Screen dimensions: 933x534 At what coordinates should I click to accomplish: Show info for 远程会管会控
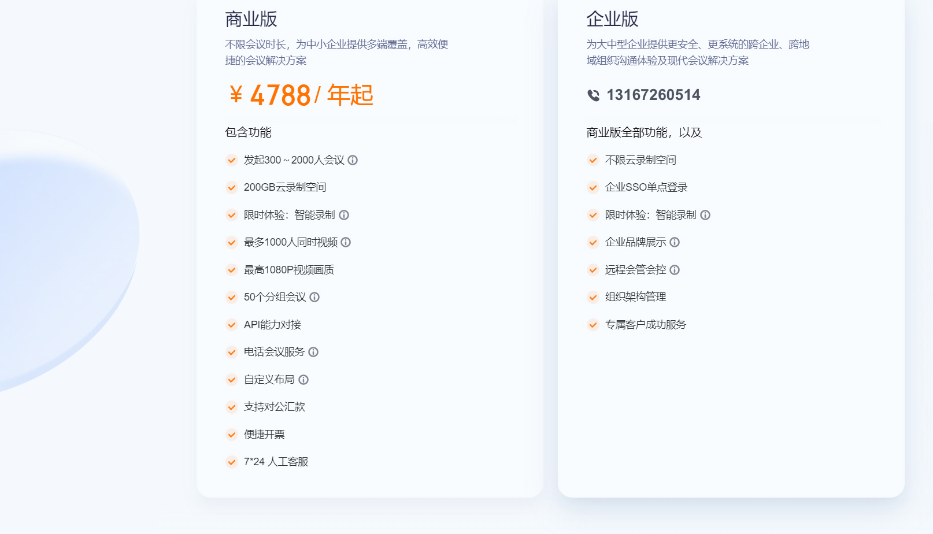pos(675,270)
